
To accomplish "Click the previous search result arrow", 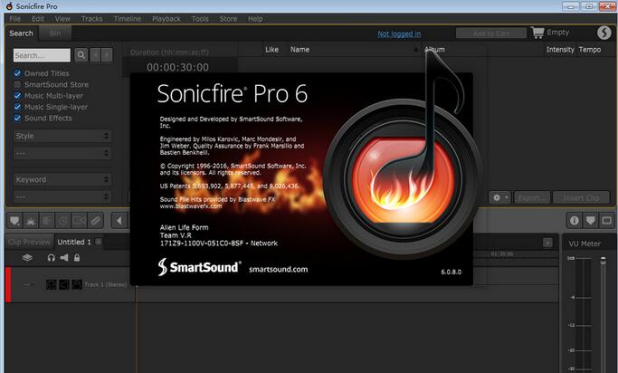I will click(95, 55).
